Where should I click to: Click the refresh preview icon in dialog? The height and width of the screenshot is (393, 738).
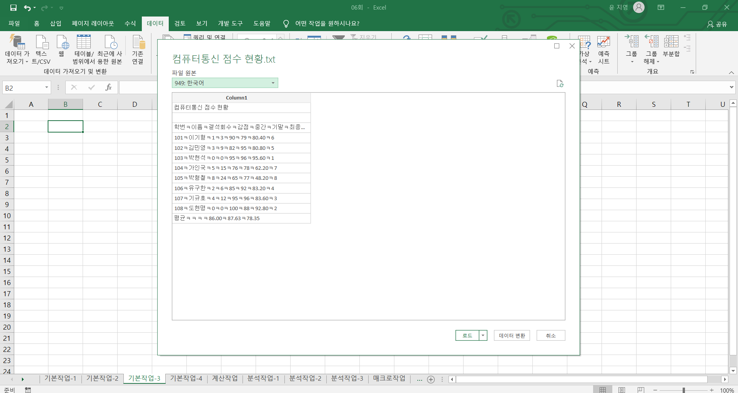point(560,84)
